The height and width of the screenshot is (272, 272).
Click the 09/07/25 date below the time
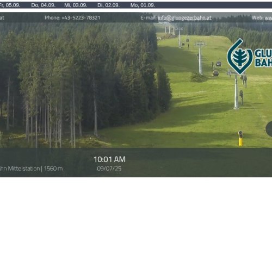[x=109, y=169]
